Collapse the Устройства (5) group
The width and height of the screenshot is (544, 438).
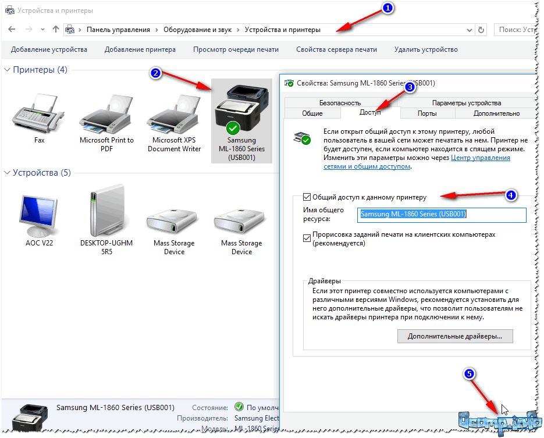7,173
